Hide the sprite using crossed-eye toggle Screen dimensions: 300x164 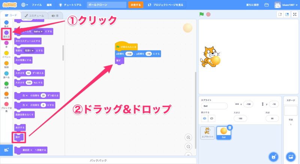212,118
